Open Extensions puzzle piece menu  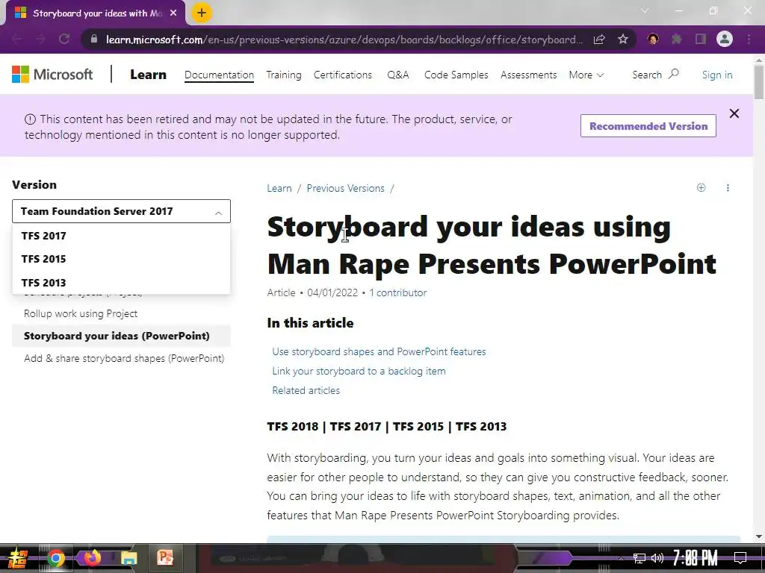point(677,39)
